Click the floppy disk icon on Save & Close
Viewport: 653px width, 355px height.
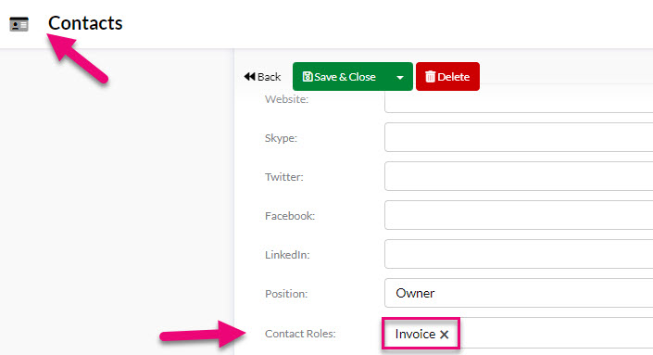(x=308, y=77)
